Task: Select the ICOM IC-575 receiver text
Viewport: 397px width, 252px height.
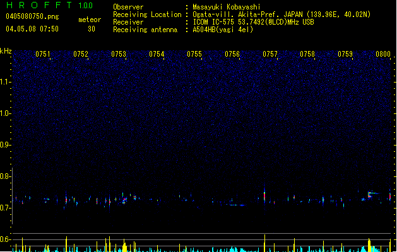Action: coord(253,22)
